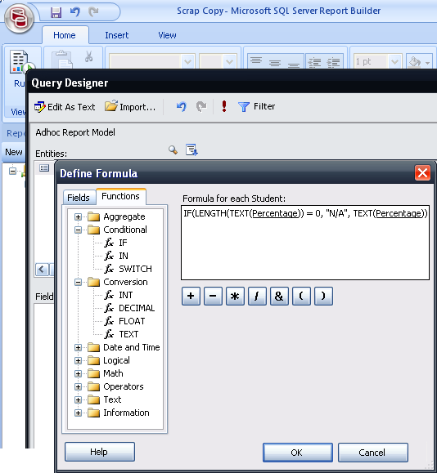437x473 pixels.
Task: Click Edit As Text in Query Designer
Action: (x=65, y=107)
